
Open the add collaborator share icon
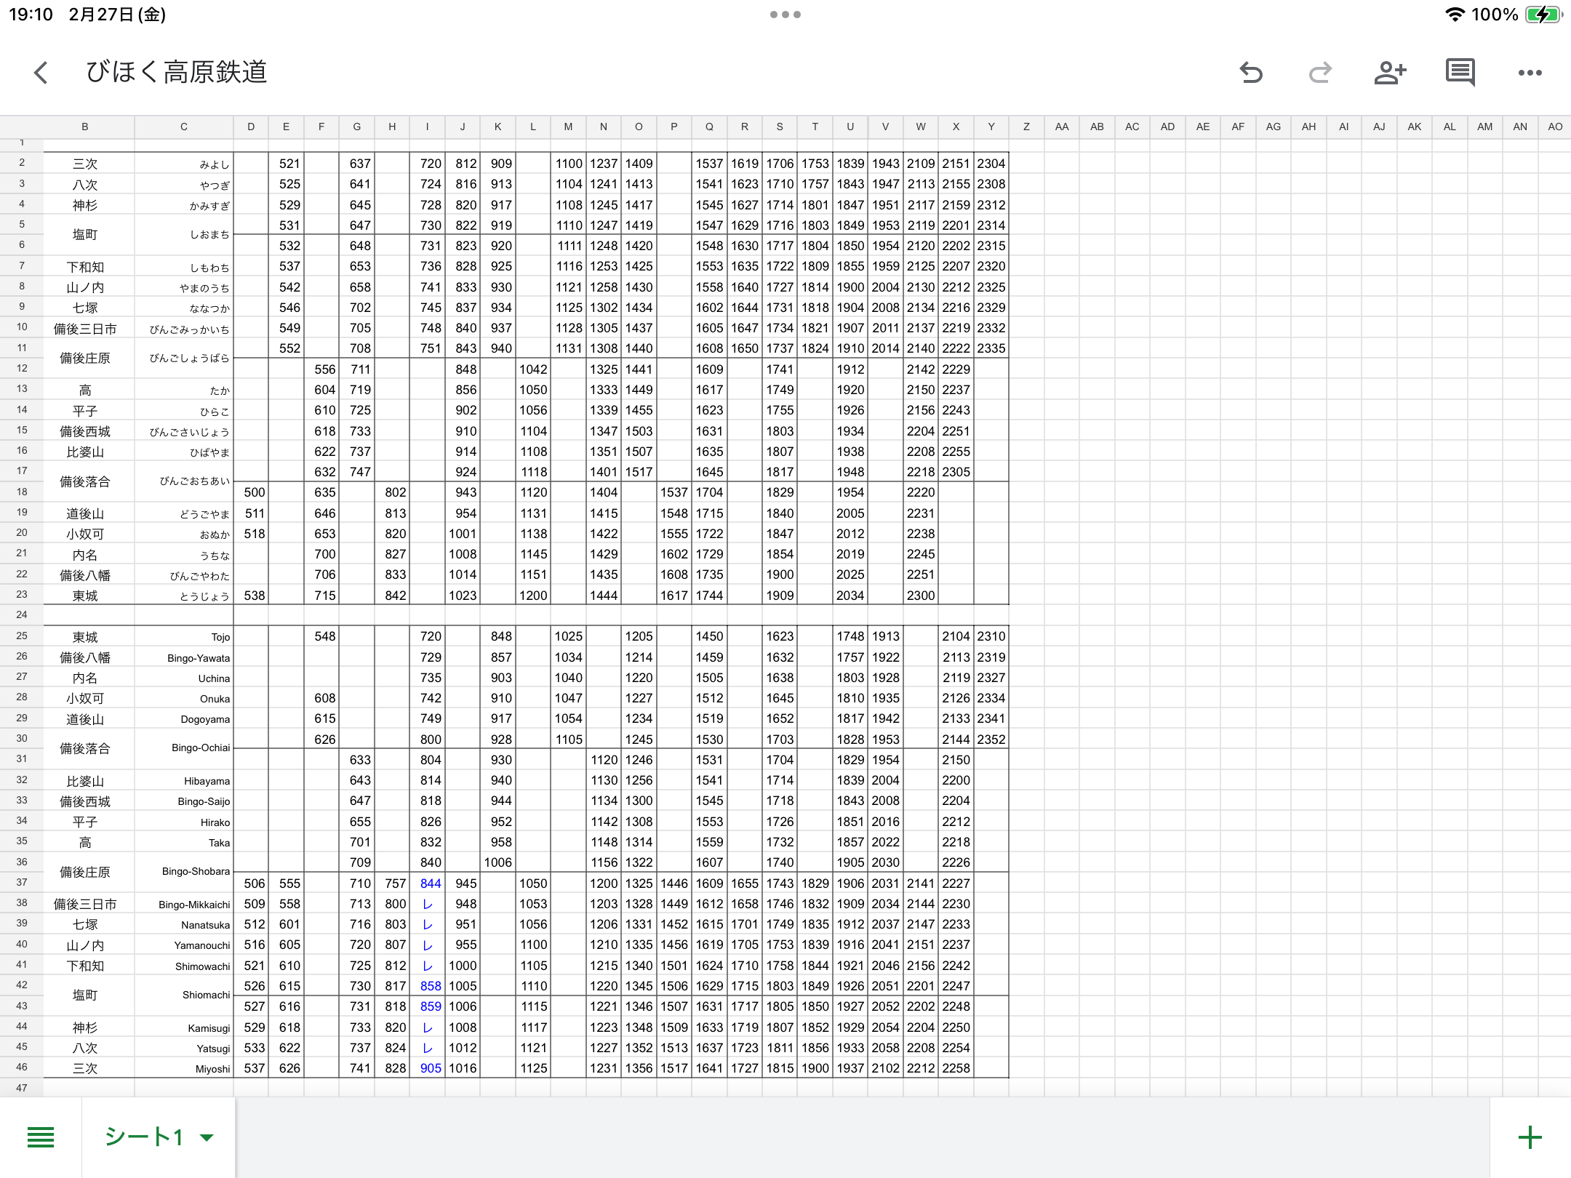1390,73
